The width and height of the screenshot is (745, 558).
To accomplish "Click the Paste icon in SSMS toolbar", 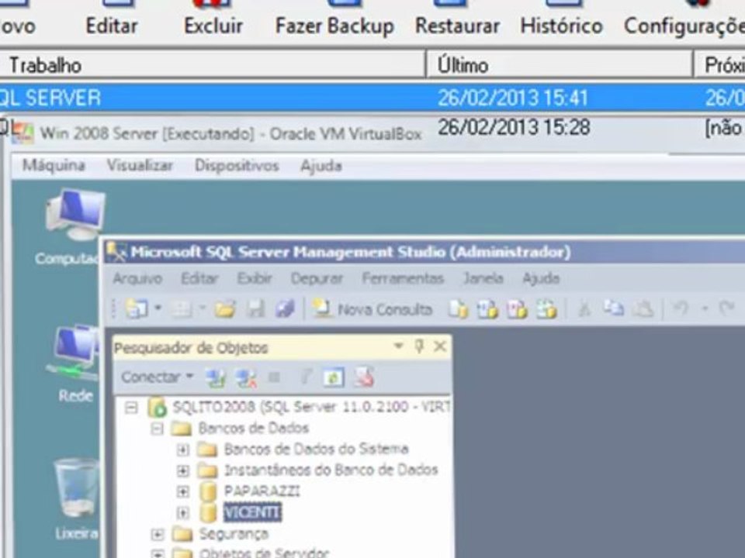I will (x=644, y=309).
